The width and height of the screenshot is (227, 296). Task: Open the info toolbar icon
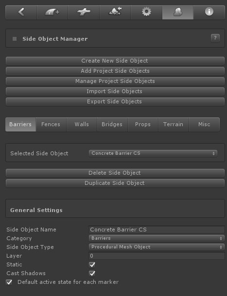click(209, 12)
